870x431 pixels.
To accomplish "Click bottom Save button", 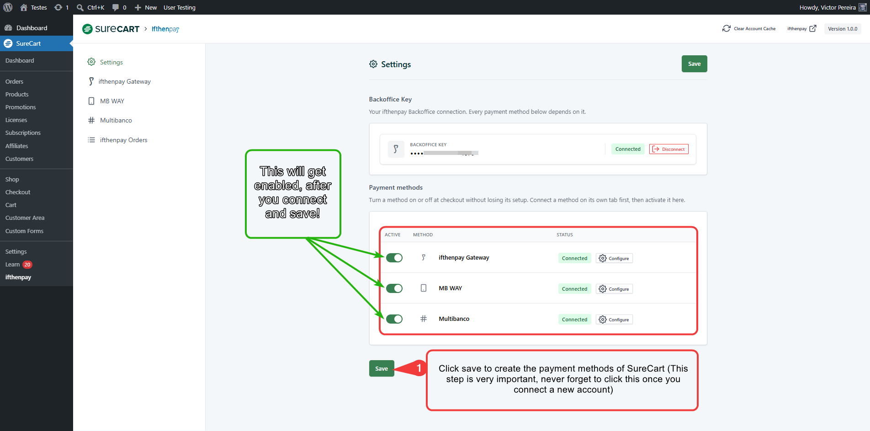I will tap(382, 368).
